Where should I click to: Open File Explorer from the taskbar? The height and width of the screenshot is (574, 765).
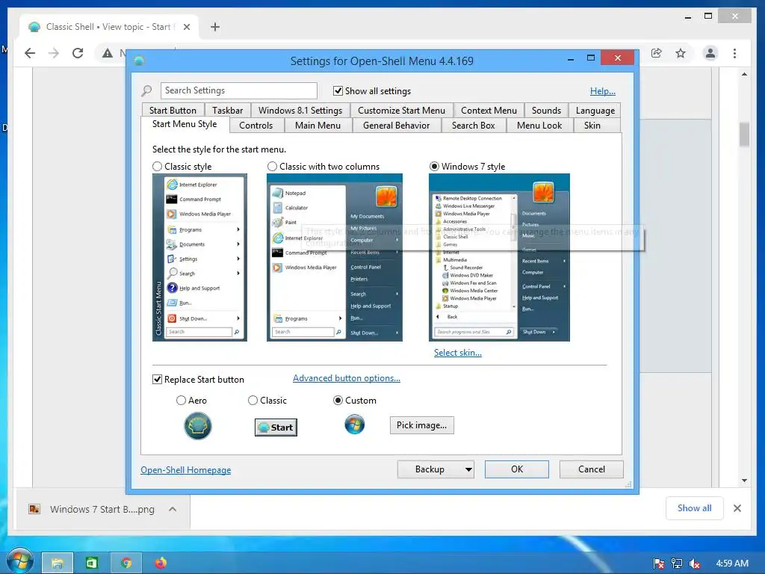tap(57, 564)
